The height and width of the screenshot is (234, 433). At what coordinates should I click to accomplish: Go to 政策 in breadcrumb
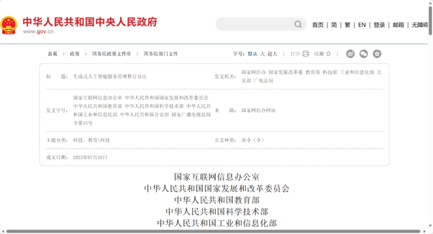click(75, 54)
